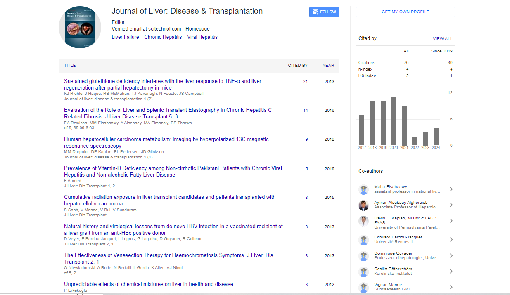The width and height of the screenshot is (510, 295).
Task: Open David E. Kaplan's name link
Action: [406, 220]
